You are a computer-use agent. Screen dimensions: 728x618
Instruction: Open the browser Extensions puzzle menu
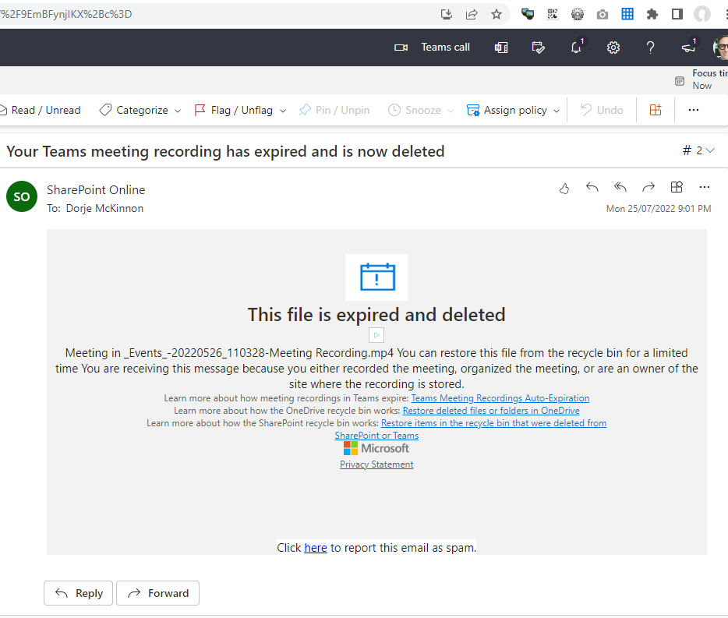coord(652,14)
